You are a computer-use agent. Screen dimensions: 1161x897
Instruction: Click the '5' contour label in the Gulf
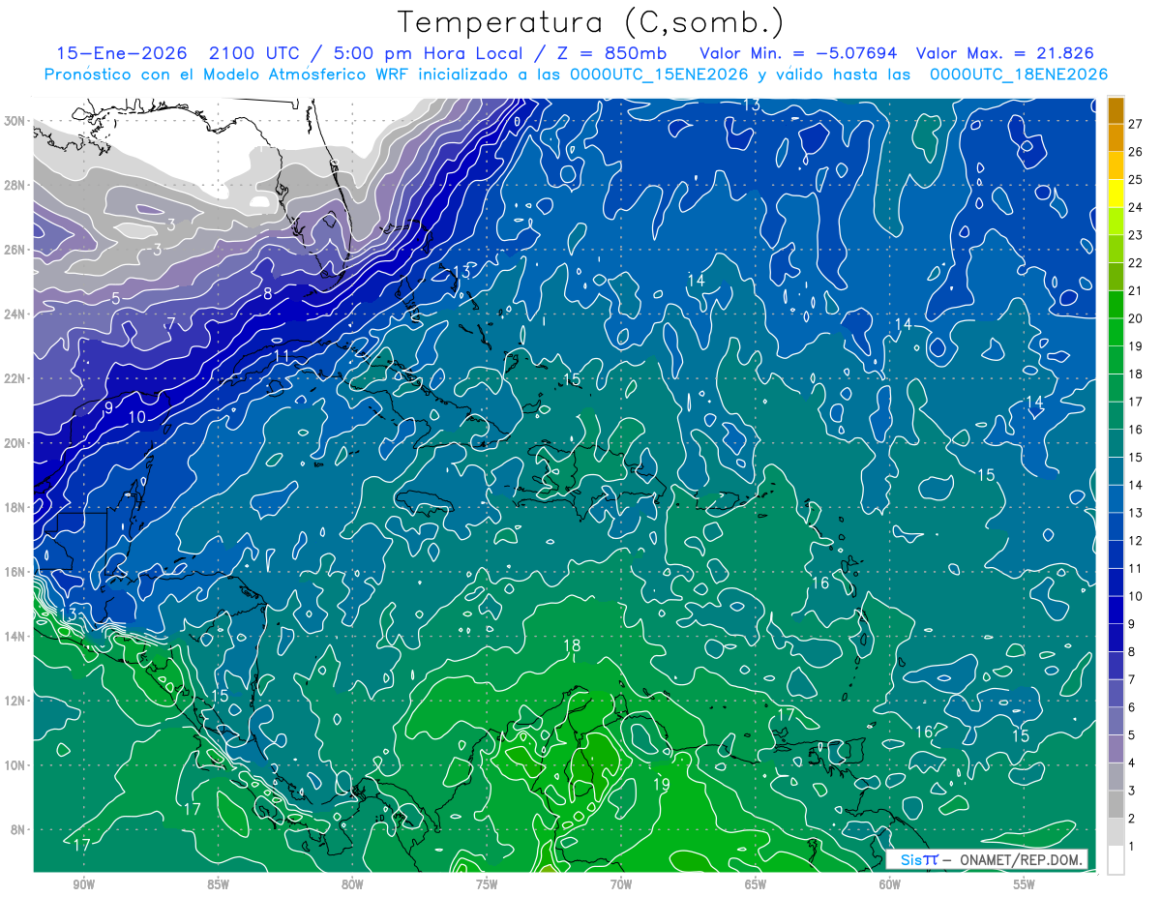pos(116,298)
